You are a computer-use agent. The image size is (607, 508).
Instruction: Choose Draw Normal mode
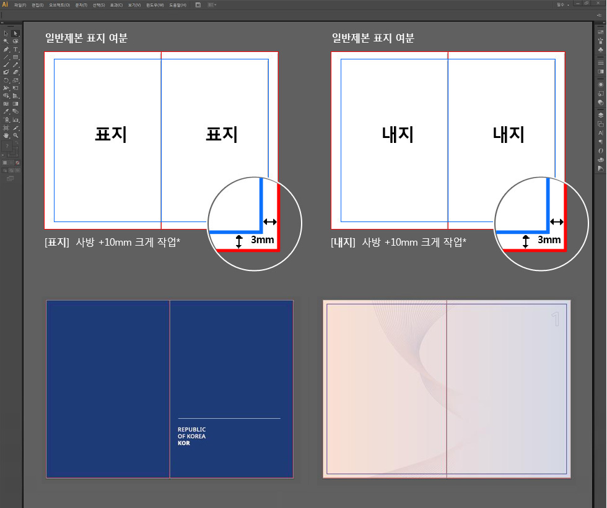click(x=5, y=170)
